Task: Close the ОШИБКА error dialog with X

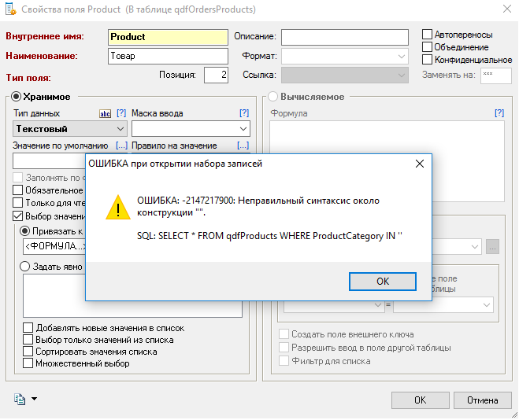Action: [420, 164]
